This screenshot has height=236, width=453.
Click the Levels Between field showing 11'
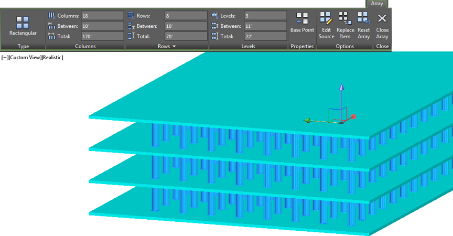point(265,26)
